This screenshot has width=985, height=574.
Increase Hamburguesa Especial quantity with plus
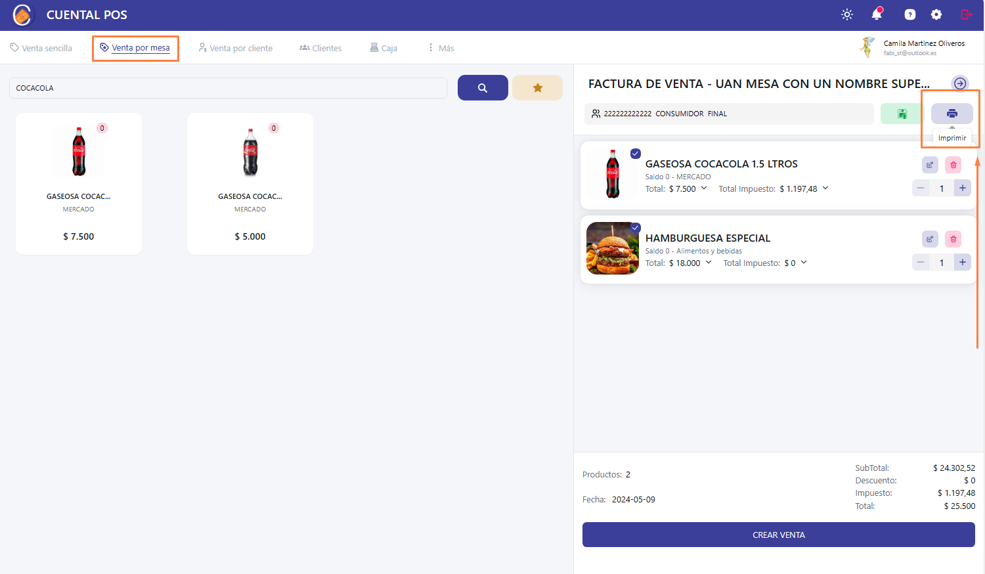coord(962,263)
